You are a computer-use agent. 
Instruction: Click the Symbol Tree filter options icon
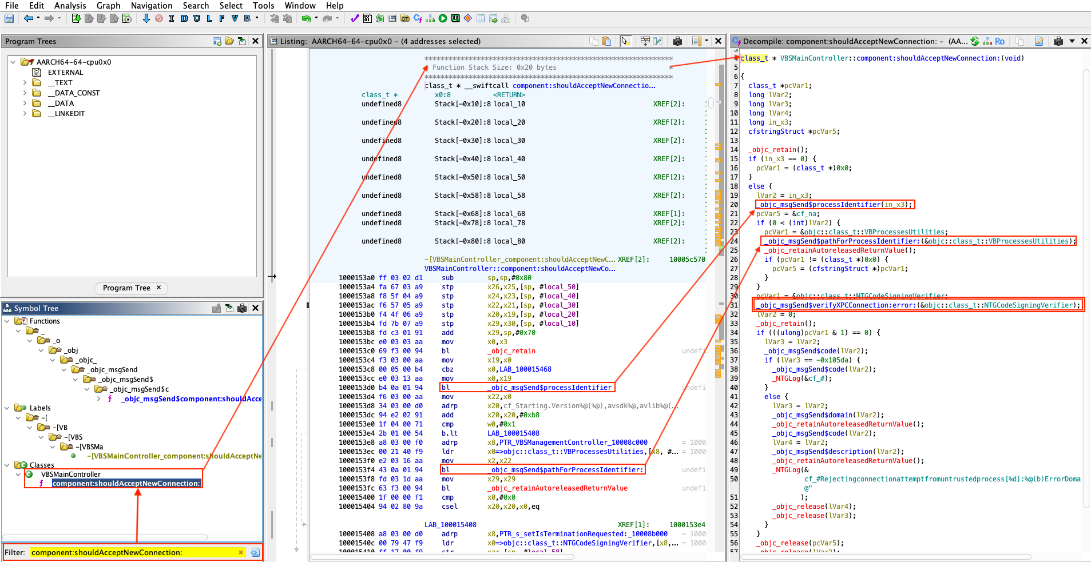[x=255, y=552]
